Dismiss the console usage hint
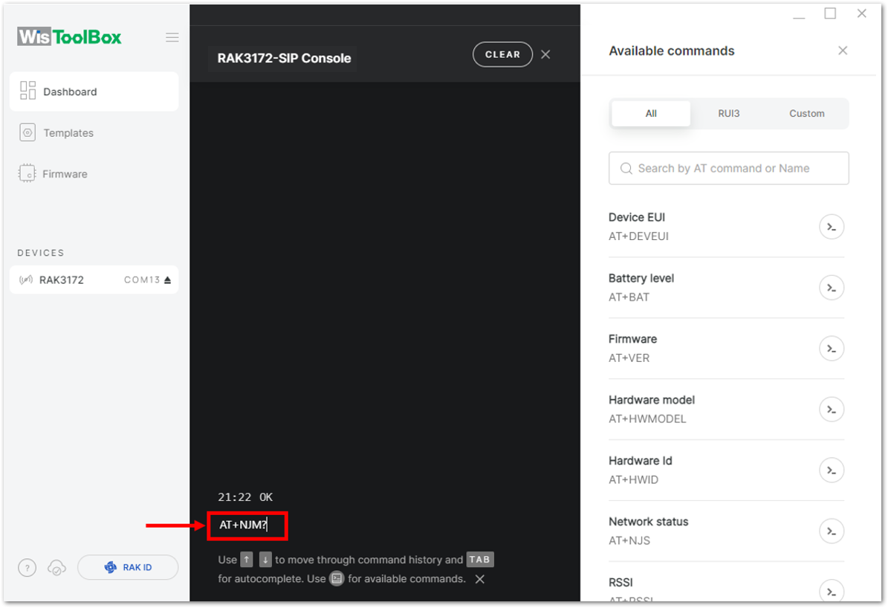 click(480, 579)
